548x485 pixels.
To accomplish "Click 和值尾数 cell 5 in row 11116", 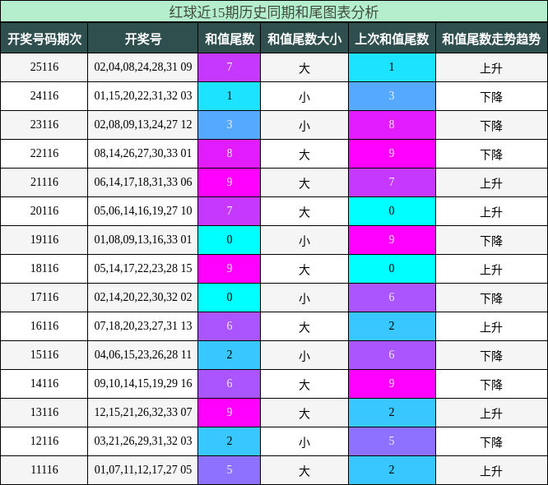I will (230, 470).
